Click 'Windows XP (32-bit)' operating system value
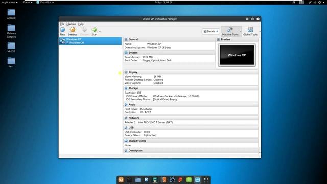Screen dimensions: 327x184 (x=159, y=48)
